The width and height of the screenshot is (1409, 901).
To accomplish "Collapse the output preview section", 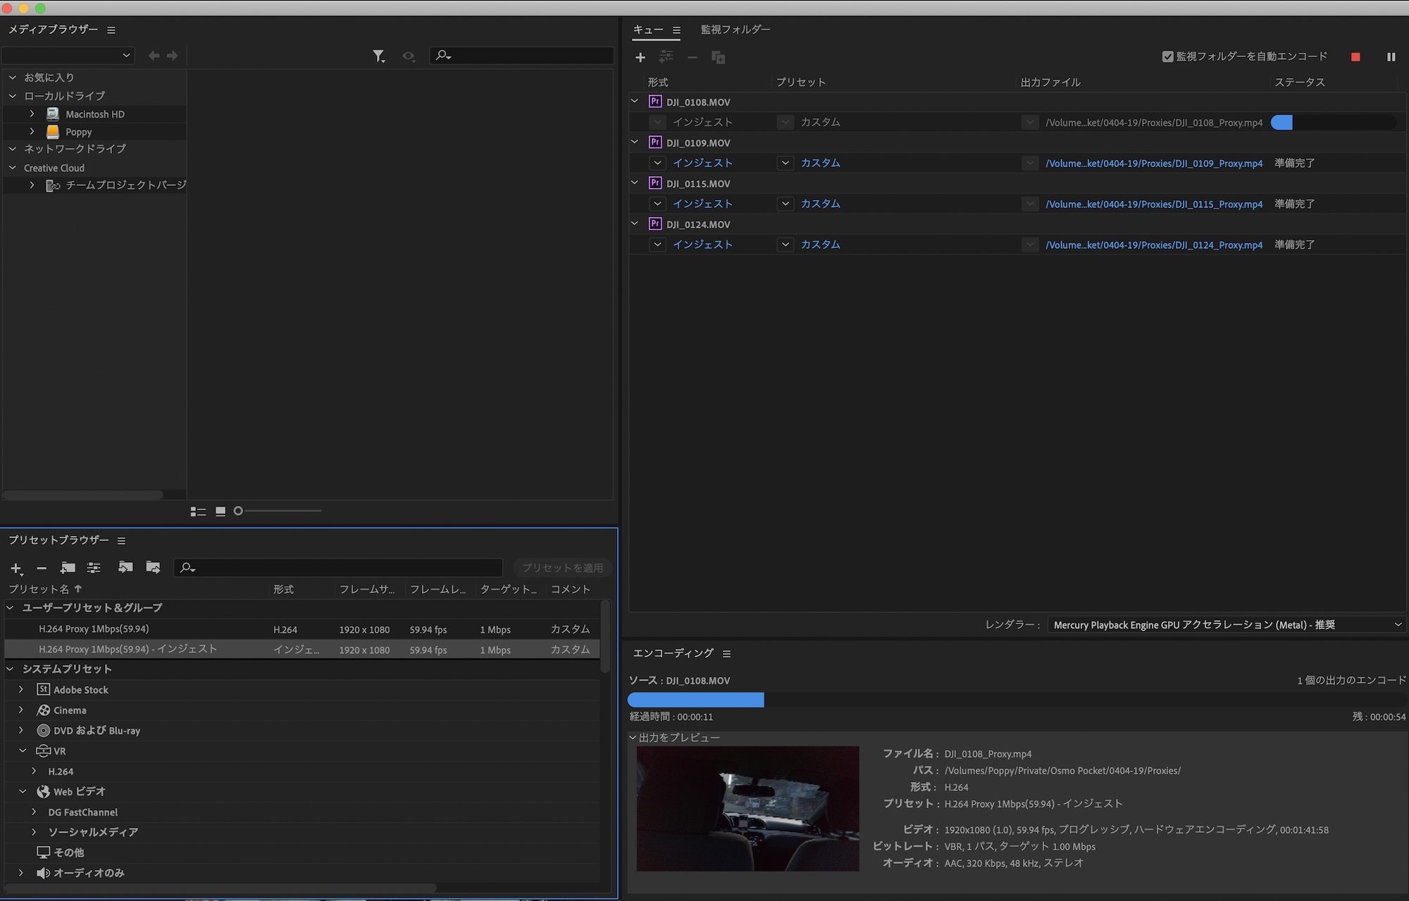I will tap(633, 738).
